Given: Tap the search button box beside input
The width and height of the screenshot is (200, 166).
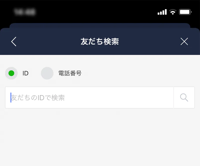Looking at the screenshot, I should point(184,98).
